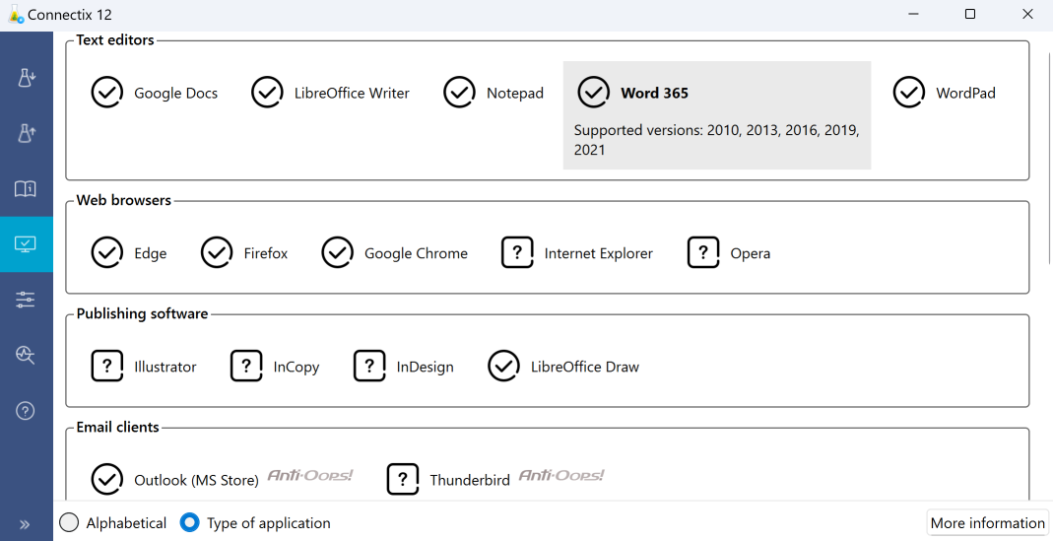The width and height of the screenshot is (1053, 541).
Task: Choose Google Chrome in Web browsers
Action: 415,254
